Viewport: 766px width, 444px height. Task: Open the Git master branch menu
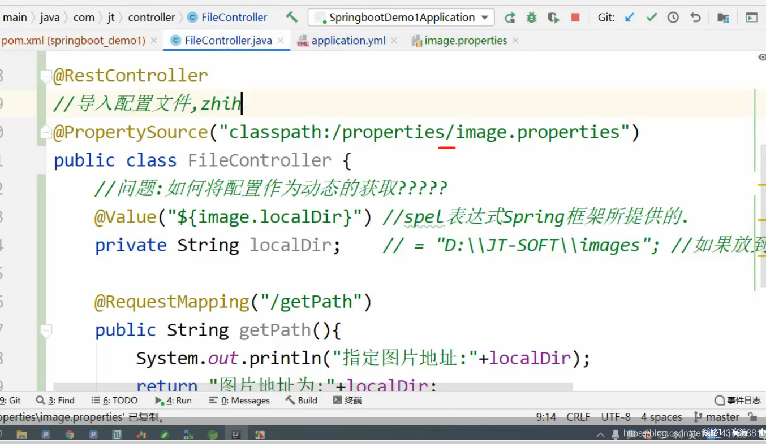(x=716, y=417)
